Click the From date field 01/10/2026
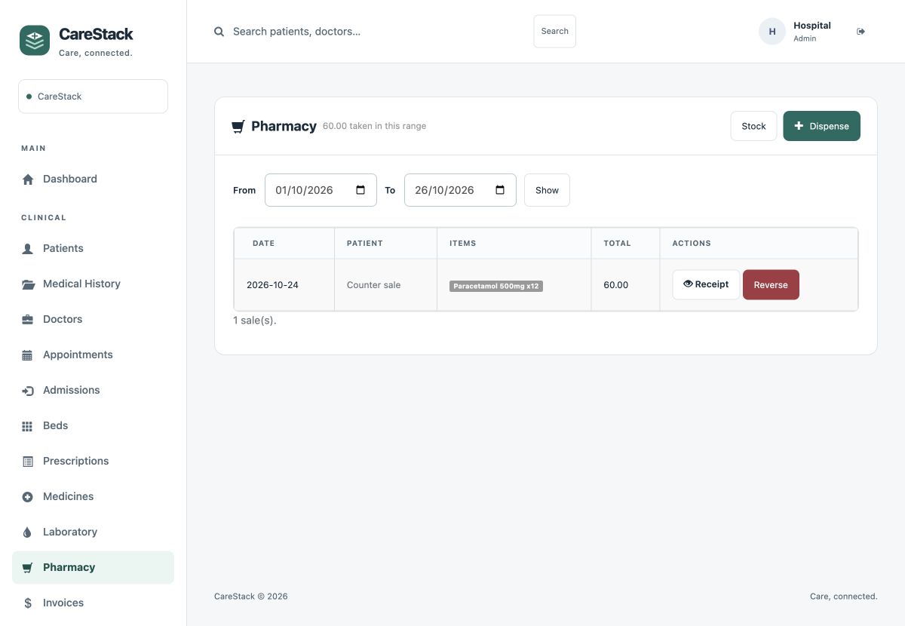The height and width of the screenshot is (626, 905). click(321, 190)
